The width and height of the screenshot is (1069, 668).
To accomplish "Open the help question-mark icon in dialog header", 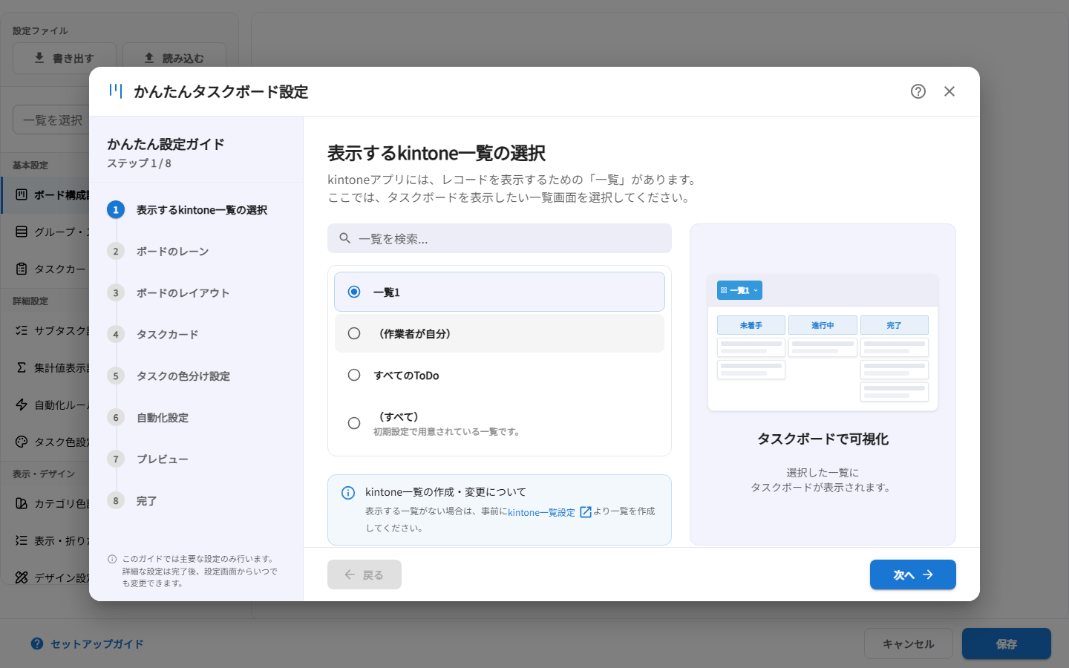I will tap(918, 91).
